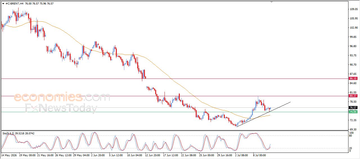Viewport: 360px width, 159px height.
Task: Select the green 75.05 price label
Action: [x=353, y=112]
